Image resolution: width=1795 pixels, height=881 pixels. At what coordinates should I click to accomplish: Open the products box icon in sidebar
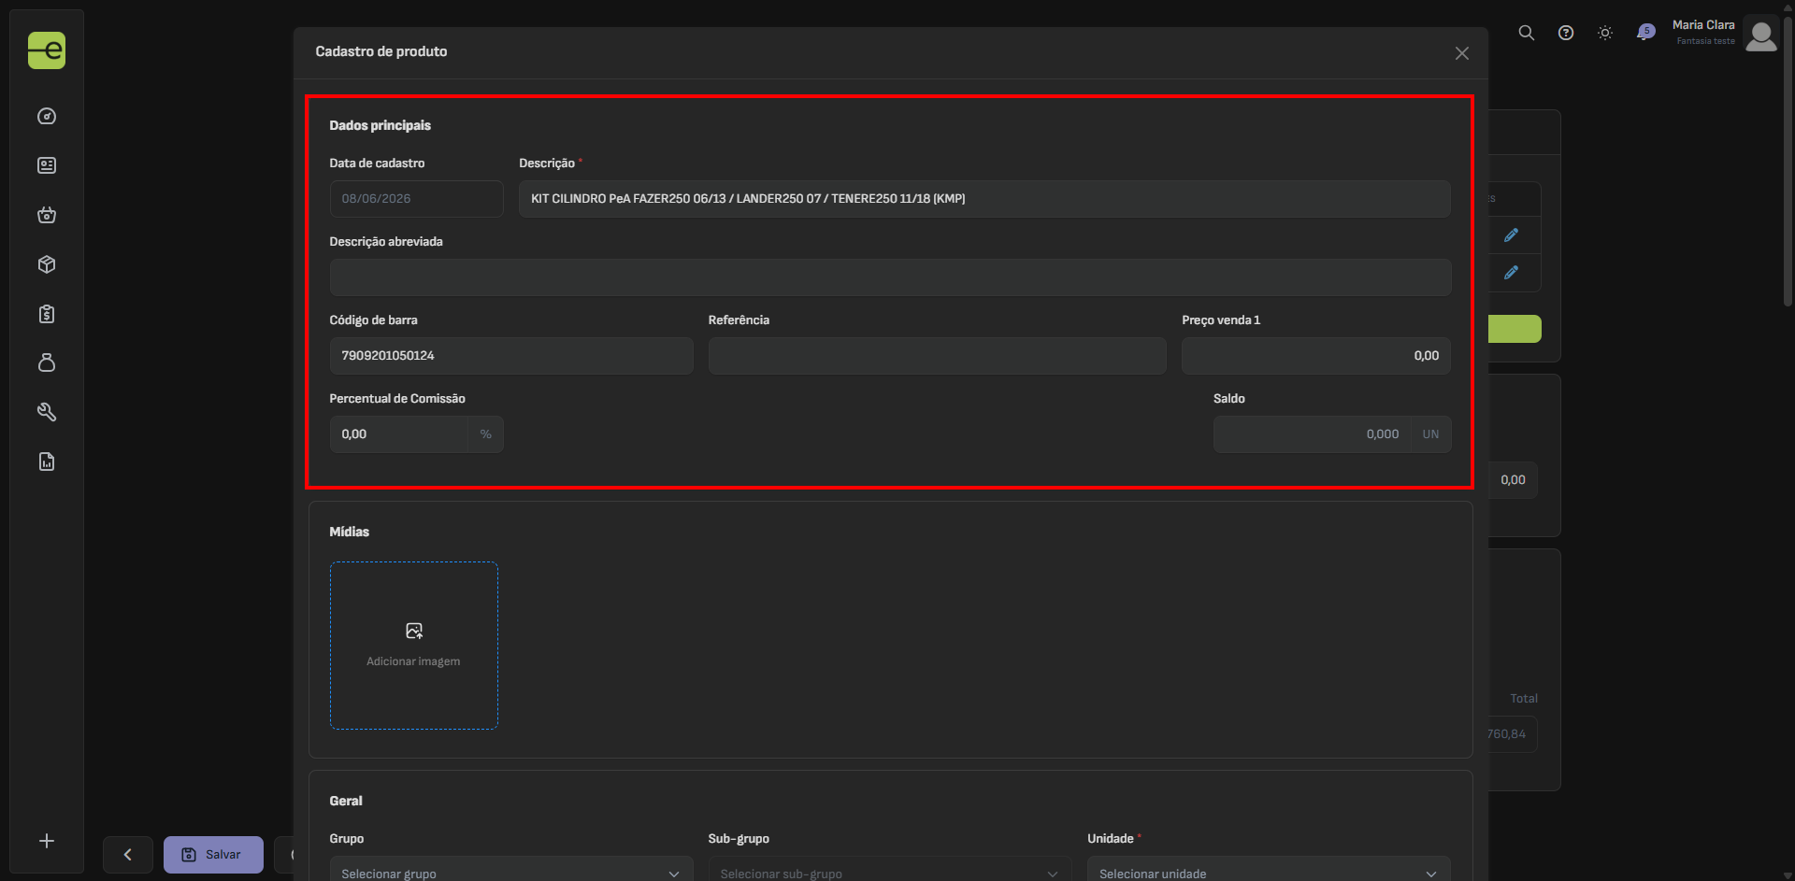47,264
